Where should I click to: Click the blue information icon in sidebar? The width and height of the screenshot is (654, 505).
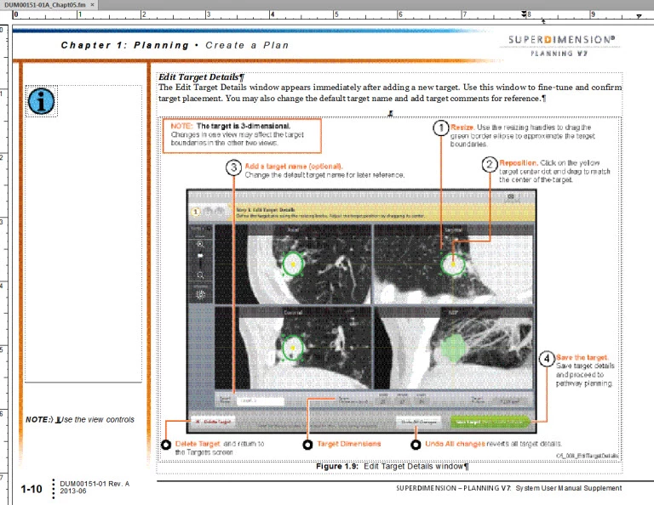(x=41, y=101)
